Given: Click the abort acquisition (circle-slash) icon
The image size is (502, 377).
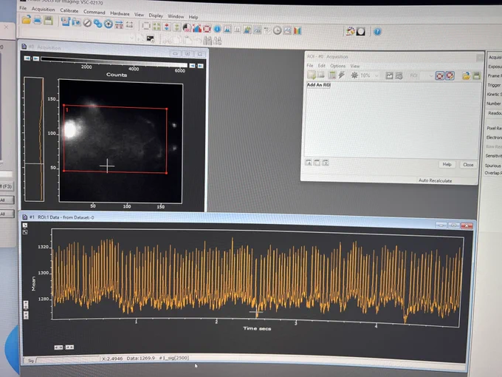Looking at the screenshot, I should (87, 23).
